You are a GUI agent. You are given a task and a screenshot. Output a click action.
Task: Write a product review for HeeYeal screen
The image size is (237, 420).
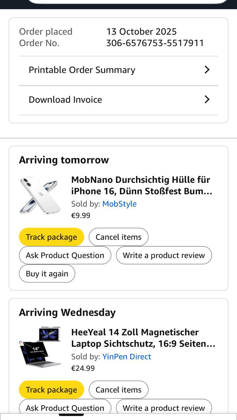tap(164, 408)
